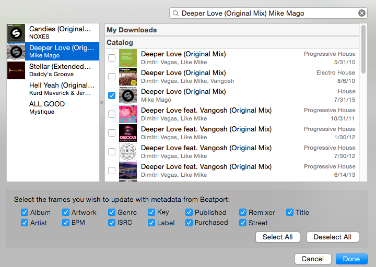This screenshot has width=376, height=267.
Task: Uncheck the Mike Mago House result checkbox
Action: (112, 95)
